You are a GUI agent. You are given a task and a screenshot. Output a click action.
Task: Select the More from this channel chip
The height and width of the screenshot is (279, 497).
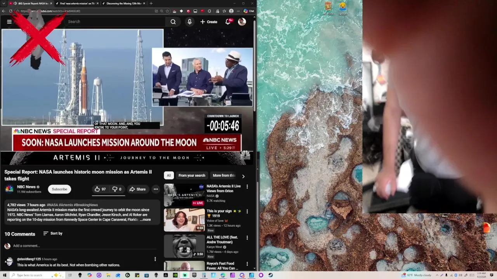pos(224,176)
